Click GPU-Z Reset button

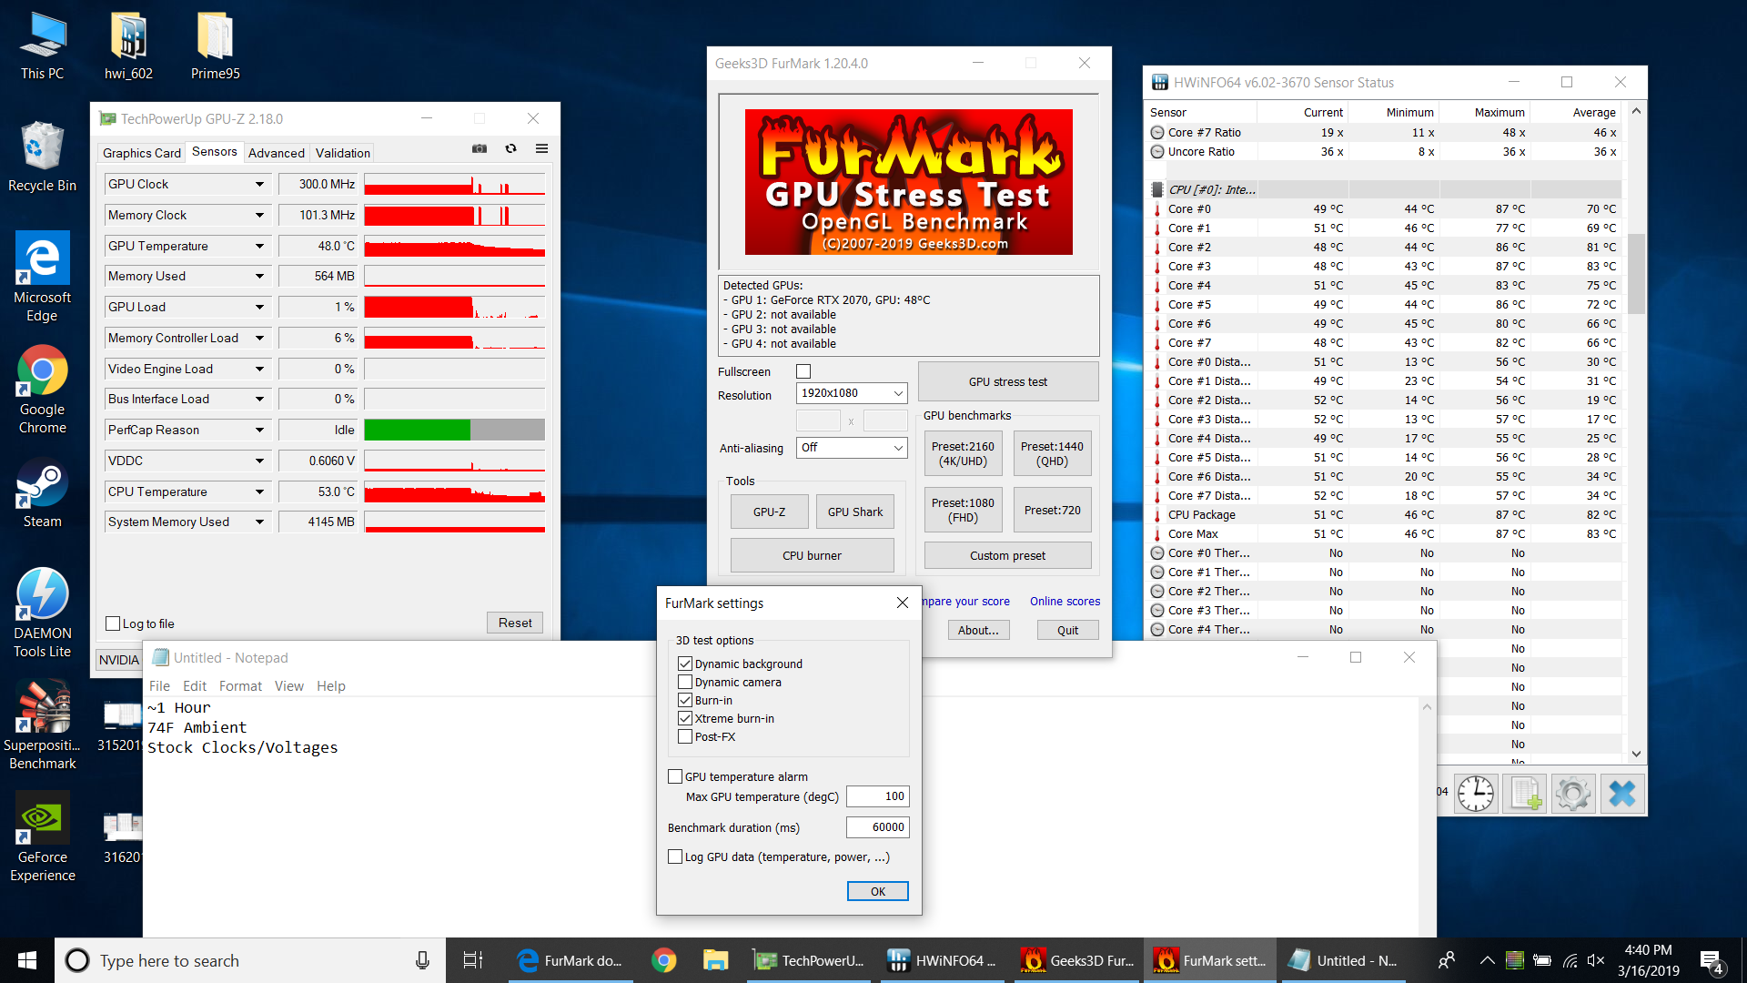(515, 623)
